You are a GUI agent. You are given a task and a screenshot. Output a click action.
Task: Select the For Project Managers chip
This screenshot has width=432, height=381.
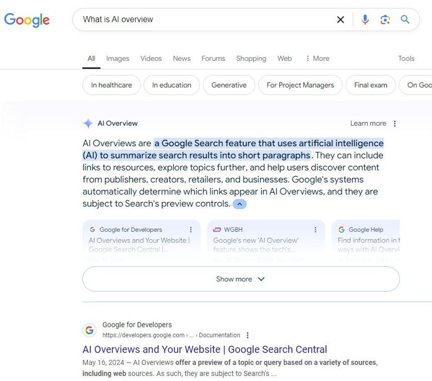click(300, 85)
